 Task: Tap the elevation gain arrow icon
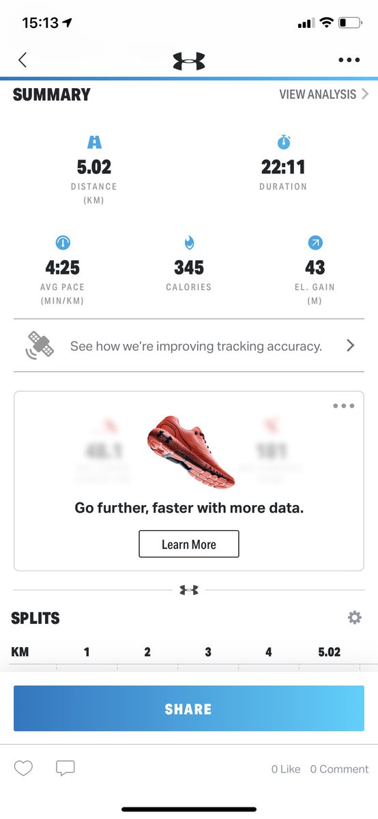[315, 242]
